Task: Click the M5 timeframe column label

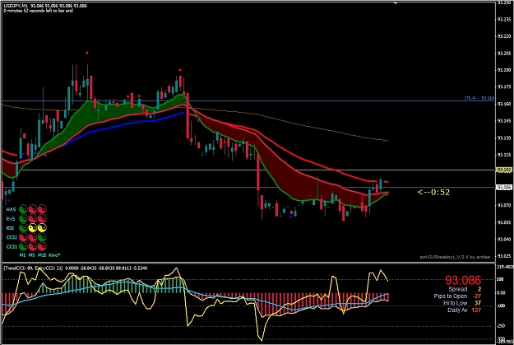Action: pos(31,255)
